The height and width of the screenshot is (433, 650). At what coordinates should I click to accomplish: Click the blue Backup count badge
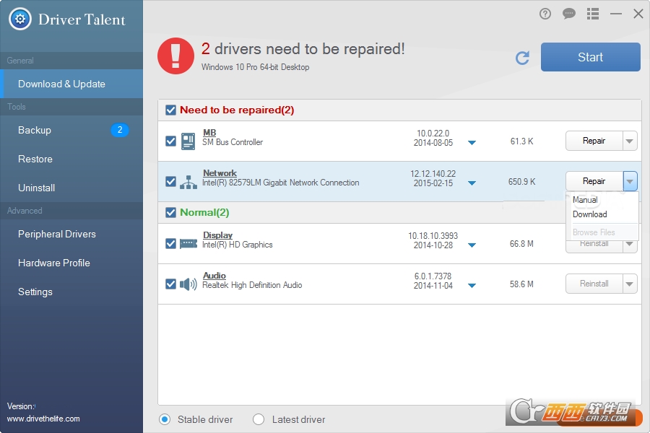(120, 130)
